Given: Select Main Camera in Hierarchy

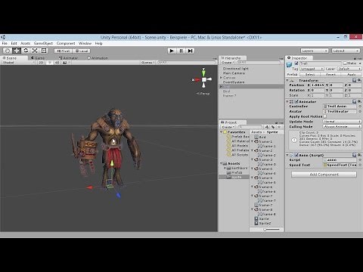Looking at the screenshot, I should [x=234, y=73].
